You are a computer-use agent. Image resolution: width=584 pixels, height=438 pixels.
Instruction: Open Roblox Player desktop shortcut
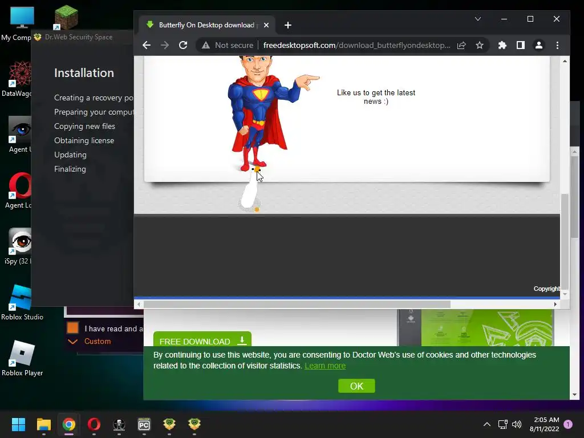tap(22, 358)
